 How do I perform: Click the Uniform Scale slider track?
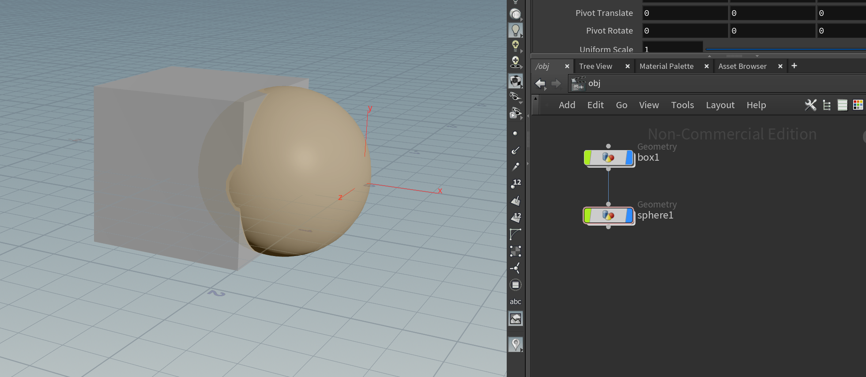786,49
